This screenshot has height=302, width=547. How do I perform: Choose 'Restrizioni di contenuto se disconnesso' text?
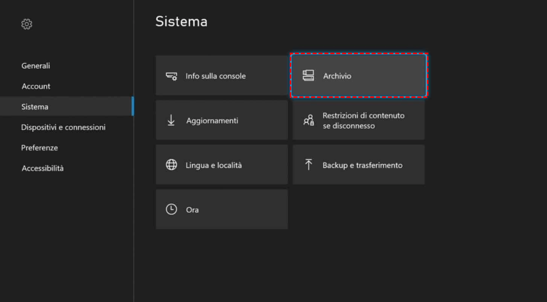[363, 121]
